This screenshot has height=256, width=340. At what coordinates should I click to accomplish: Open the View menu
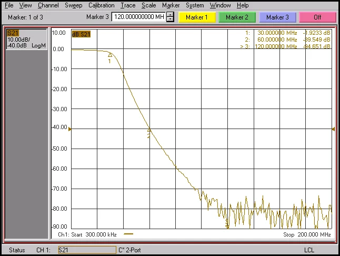(25, 5)
